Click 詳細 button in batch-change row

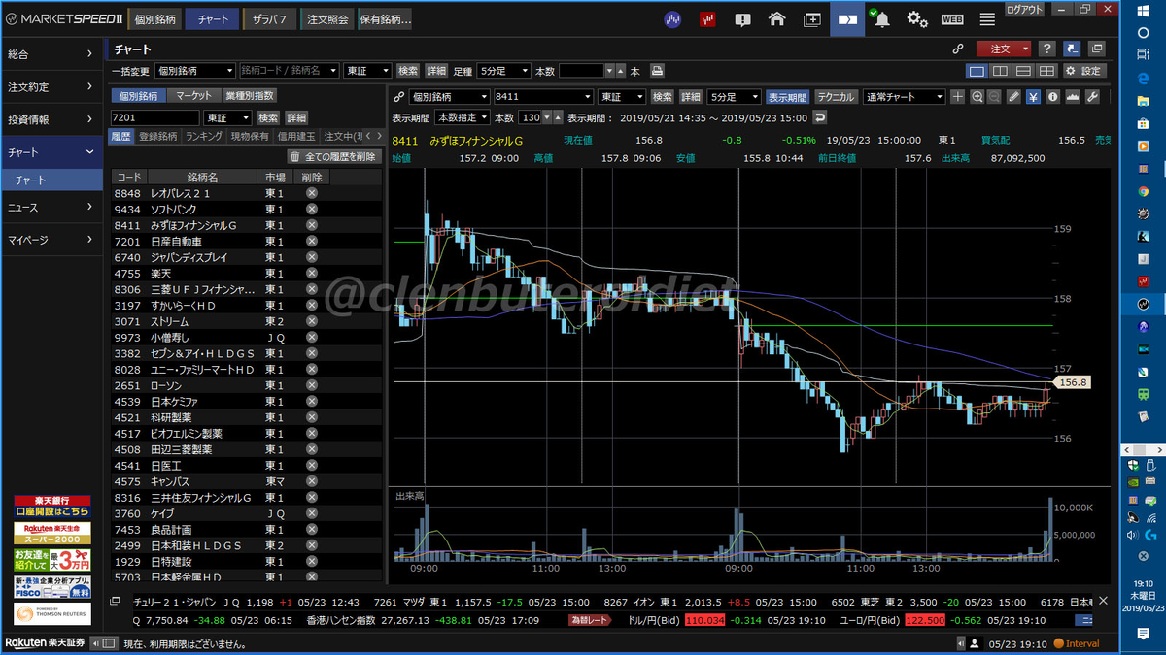[x=436, y=71]
